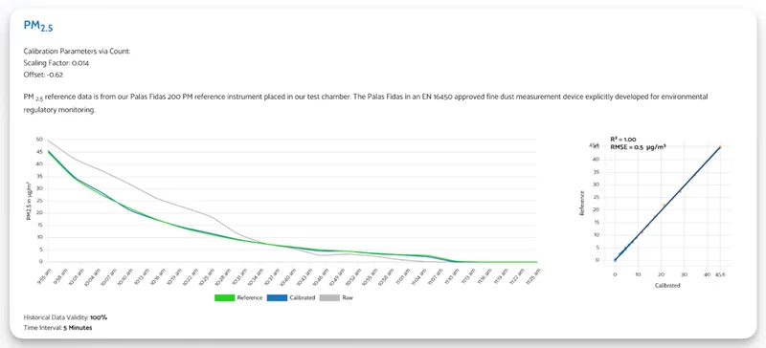Click the R² = 1.00 annotation
This screenshot has width=766, height=348.
623,139
